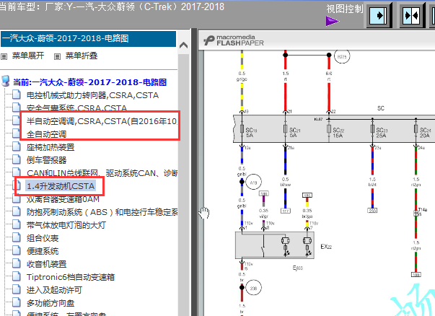The width and height of the screenshot is (435, 316).
Task: Click the 菜单折叠 list icon
Action: (57, 56)
